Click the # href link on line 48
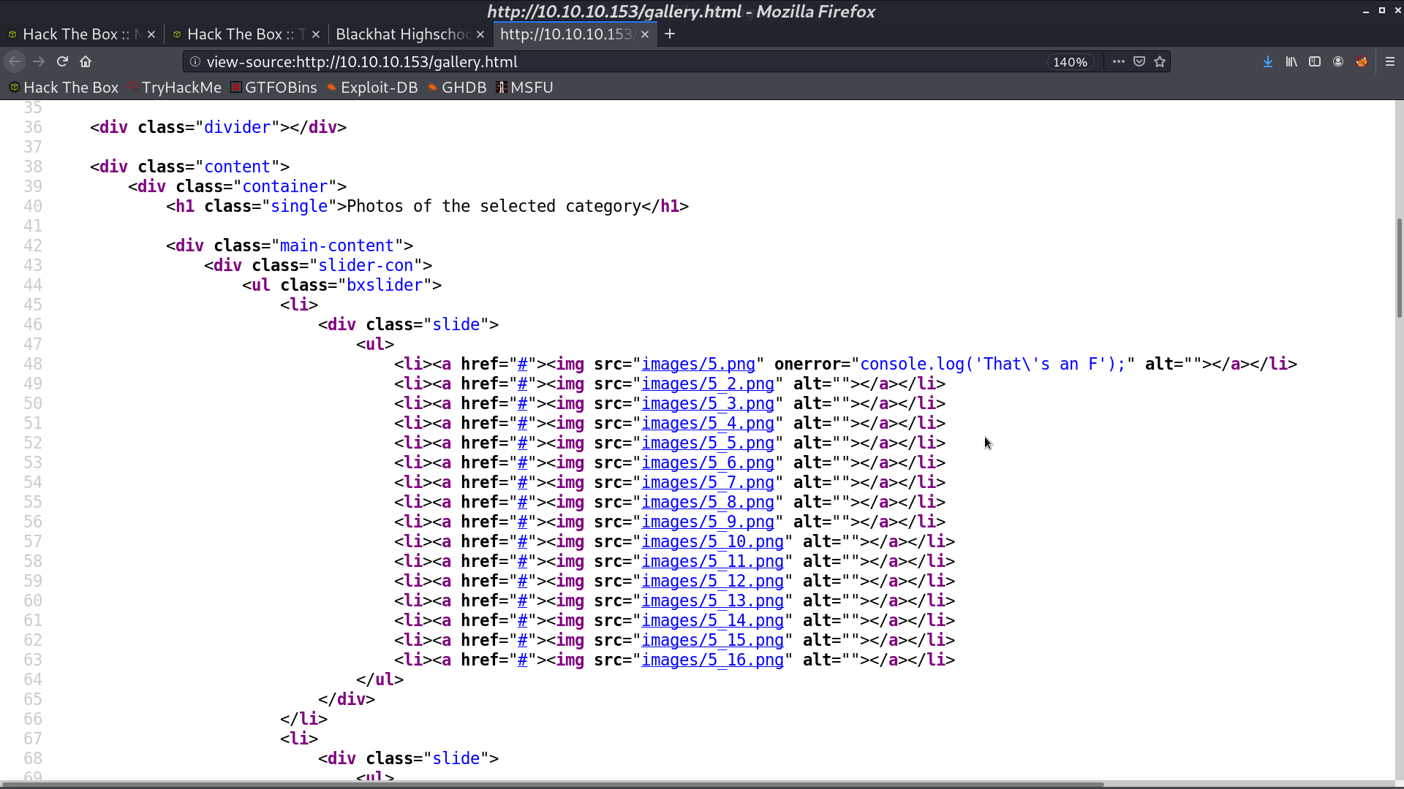 (522, 365)
